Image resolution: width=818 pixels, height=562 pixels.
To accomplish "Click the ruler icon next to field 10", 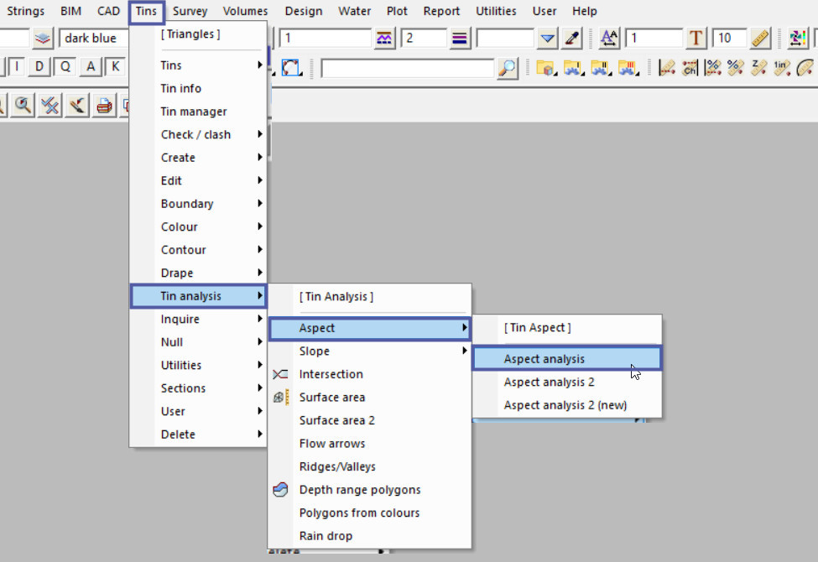I will (x=760, y=38).
